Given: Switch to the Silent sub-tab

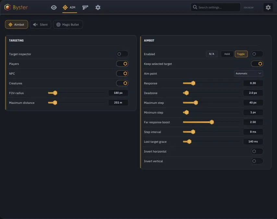Looking at the screenshot, I should click(x=41, y=25).
